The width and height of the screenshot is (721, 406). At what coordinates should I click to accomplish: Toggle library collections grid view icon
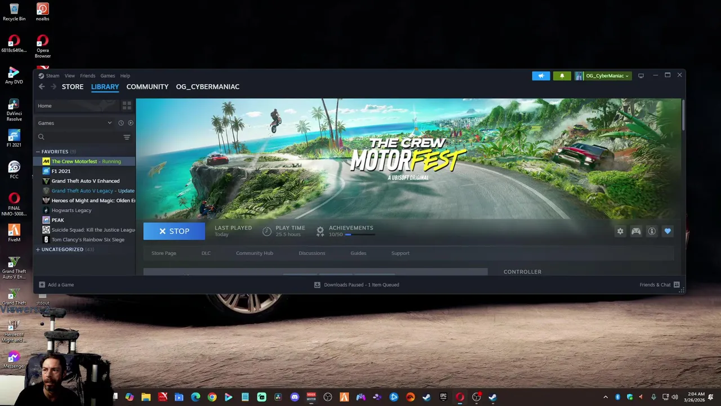[x=127, y=105]
